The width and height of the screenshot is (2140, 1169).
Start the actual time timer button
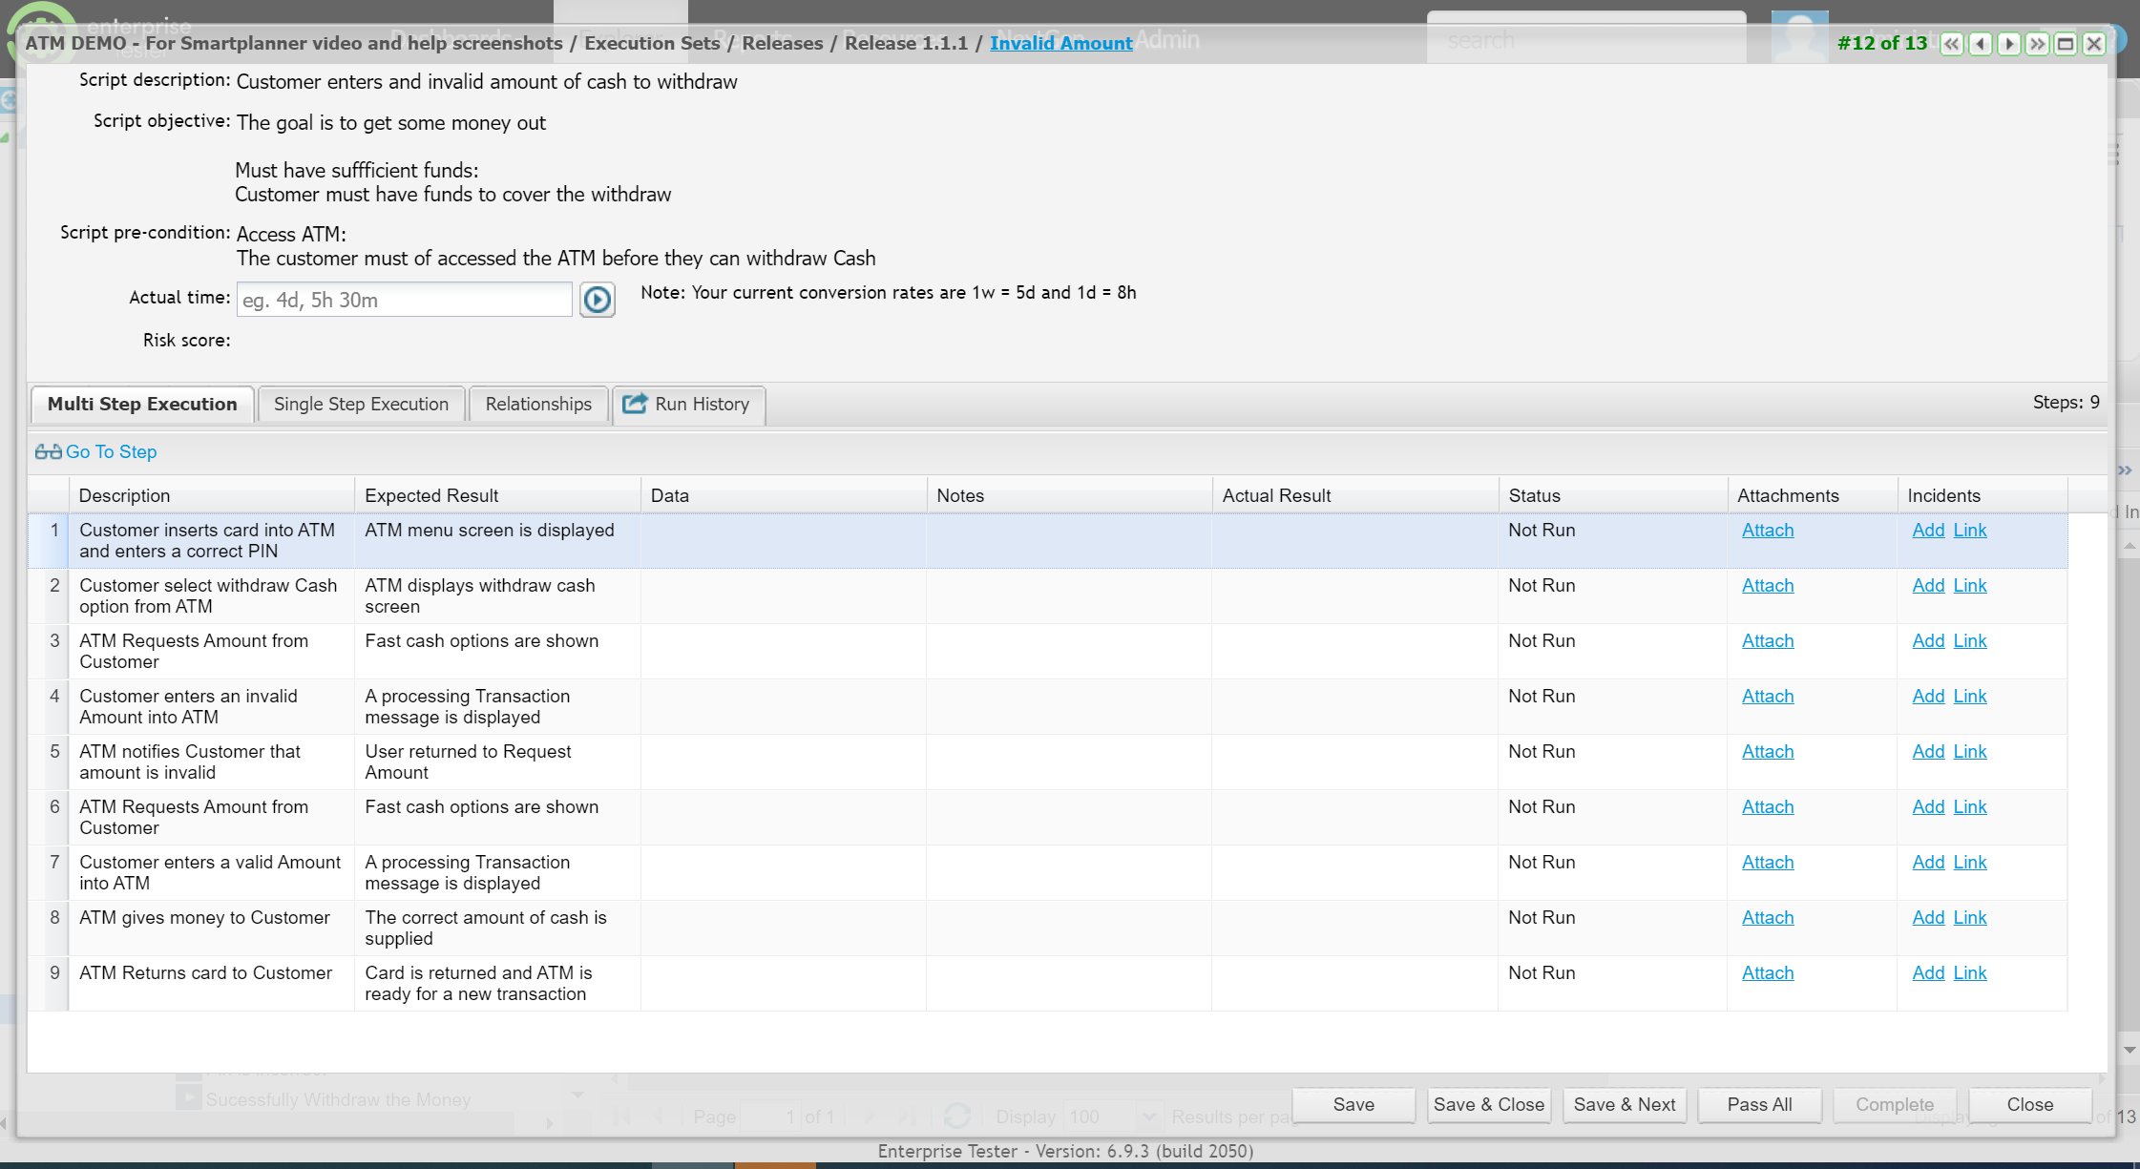[x=598, y=300]
